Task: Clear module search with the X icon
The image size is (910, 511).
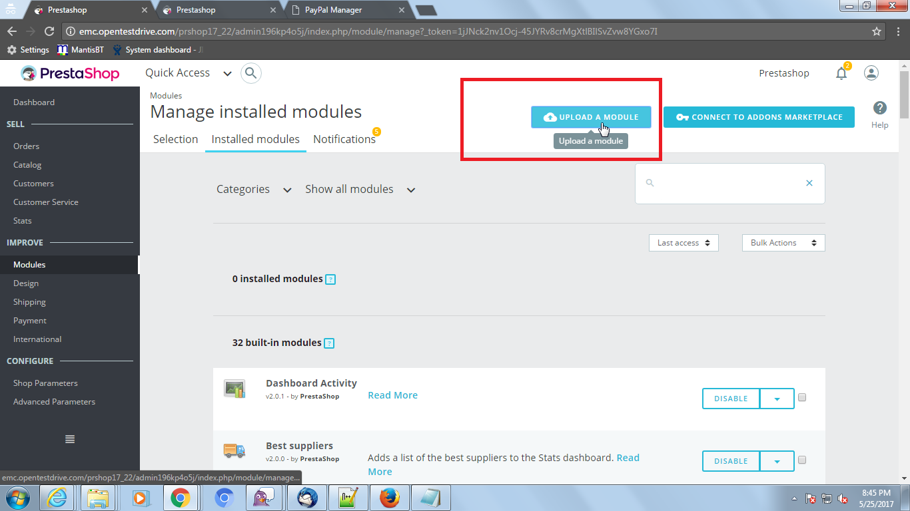Action: click(x=809, y=183)
